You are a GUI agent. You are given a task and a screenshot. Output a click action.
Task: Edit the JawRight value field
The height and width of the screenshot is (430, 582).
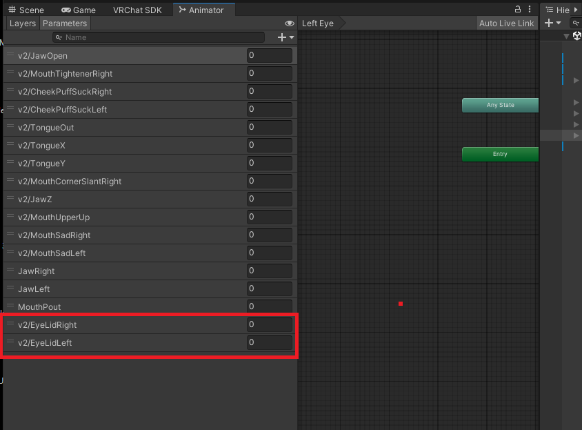(x=270, y=271)
